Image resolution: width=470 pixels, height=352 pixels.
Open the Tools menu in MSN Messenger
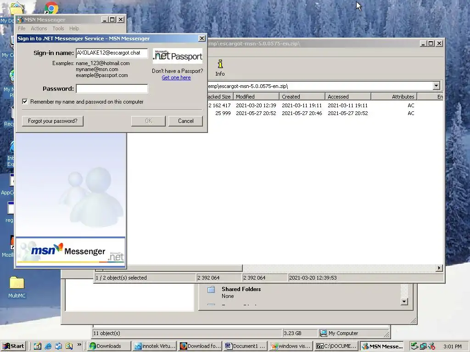pyautogui.click(x=58, y=28)
